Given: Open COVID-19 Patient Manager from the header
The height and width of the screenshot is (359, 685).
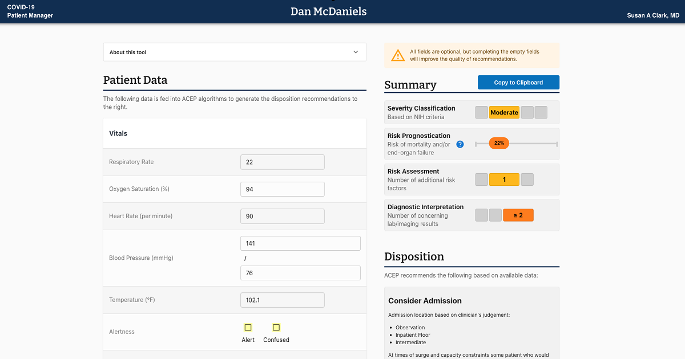Looking at the screenshot, I should [x=30, y=11].
